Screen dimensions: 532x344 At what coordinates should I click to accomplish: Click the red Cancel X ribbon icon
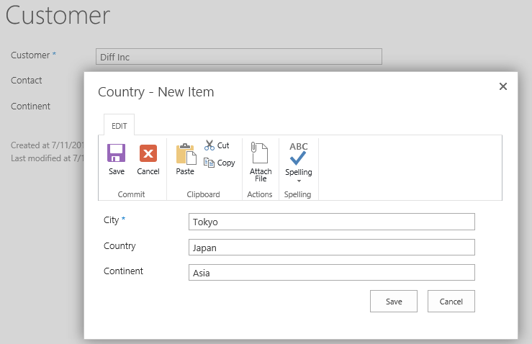click(x=148, y=153)
